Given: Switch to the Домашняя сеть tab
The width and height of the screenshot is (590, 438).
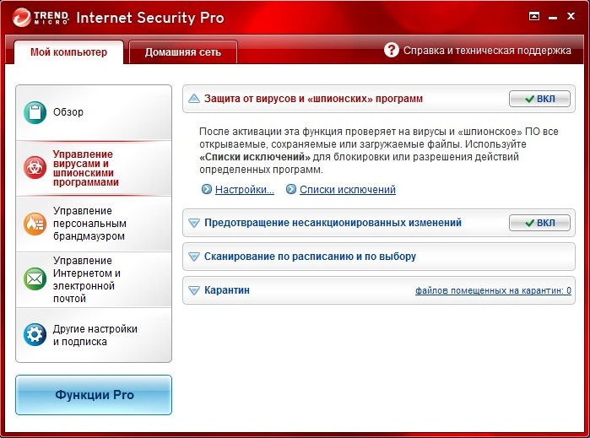Looking at the screenshot, I should (182, 52).
